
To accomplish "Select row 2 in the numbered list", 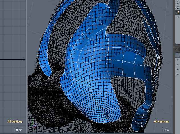I will 178,7.
